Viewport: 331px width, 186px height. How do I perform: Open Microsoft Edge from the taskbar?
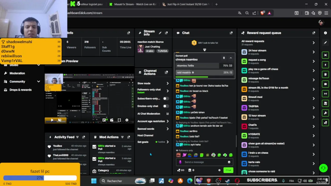pos(190,181)
